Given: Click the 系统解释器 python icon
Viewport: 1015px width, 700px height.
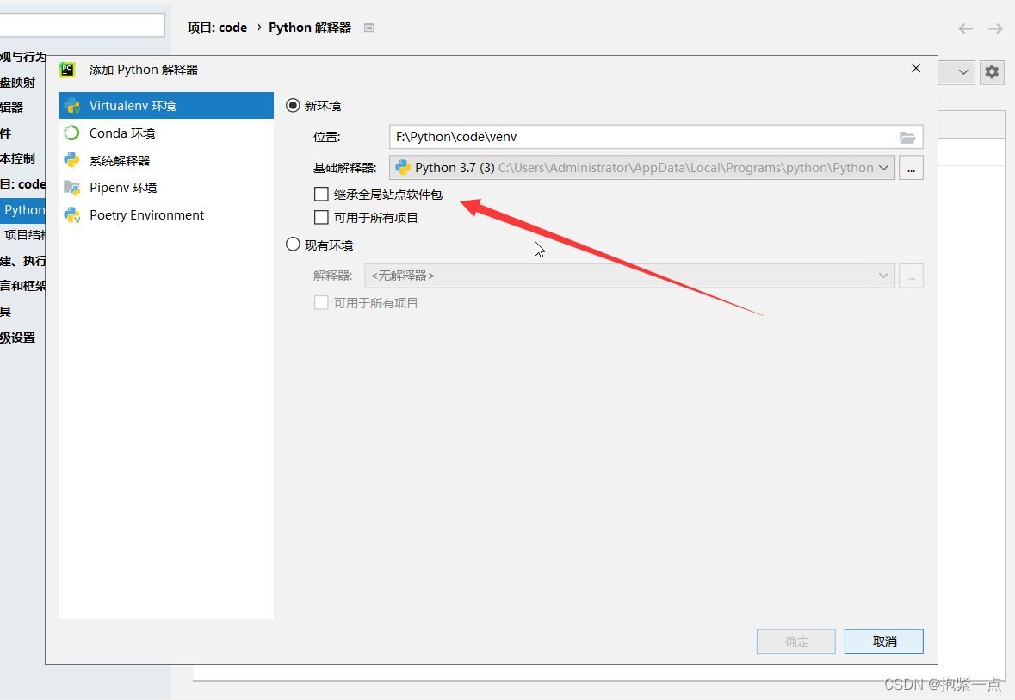Looking at the screenshot, I should [71, 160].
